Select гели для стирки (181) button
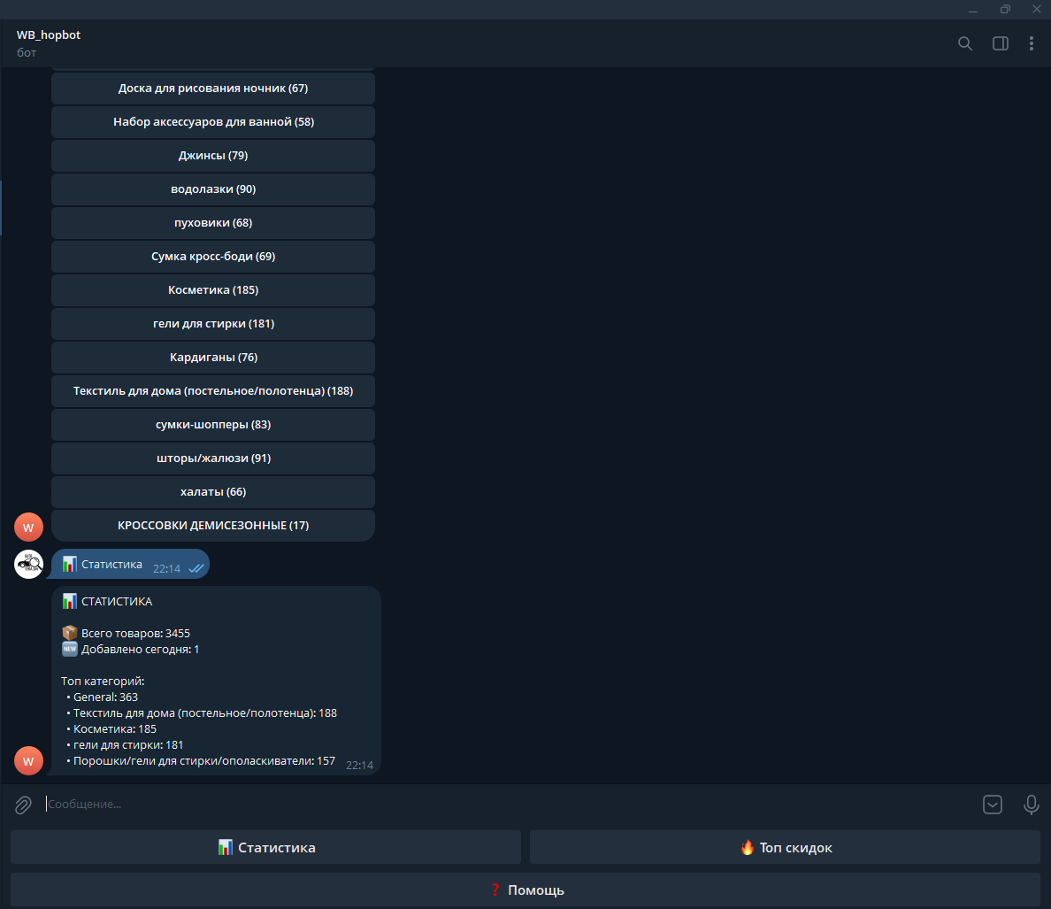The width and height of the screenshot is (1051, 909). pyautogui.click(x=213, y=323)
